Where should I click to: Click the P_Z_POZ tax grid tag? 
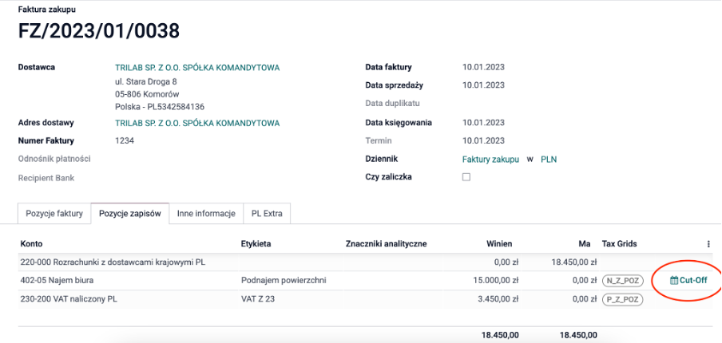click(x=623, y=299)
